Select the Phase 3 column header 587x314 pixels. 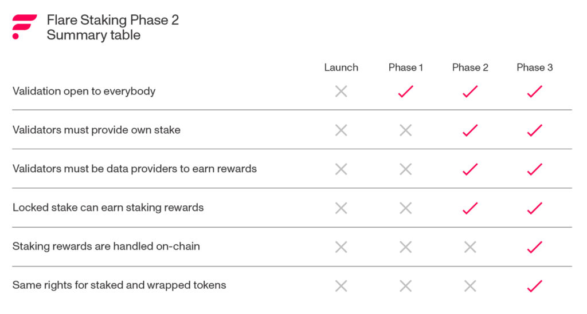tap(535, 67)
